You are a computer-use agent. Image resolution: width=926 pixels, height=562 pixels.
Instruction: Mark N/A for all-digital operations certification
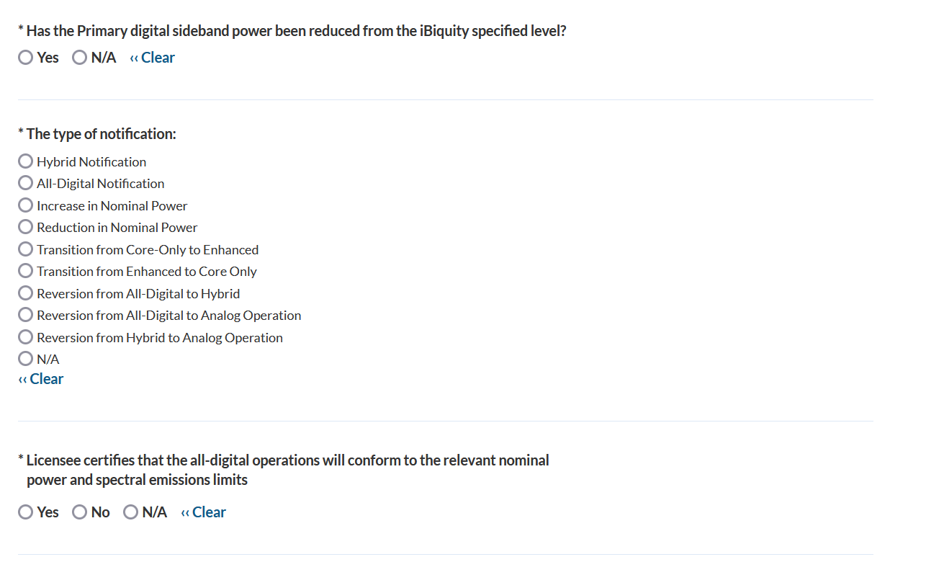(131, 512)
